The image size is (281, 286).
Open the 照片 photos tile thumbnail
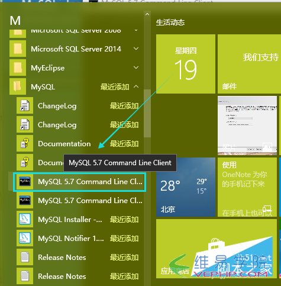pyautogui.click(x=247, y=126)
